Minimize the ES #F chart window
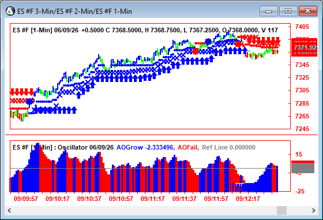Viewport: 323px width, 220px height. pyautogui.click(x=268, y=11)
